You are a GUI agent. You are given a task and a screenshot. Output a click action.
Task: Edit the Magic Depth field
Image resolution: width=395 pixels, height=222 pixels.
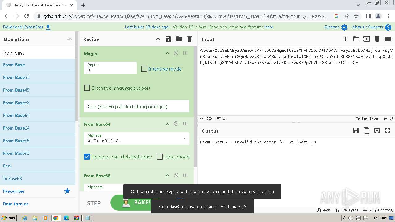pyautogui.click(x=110, y=68)
